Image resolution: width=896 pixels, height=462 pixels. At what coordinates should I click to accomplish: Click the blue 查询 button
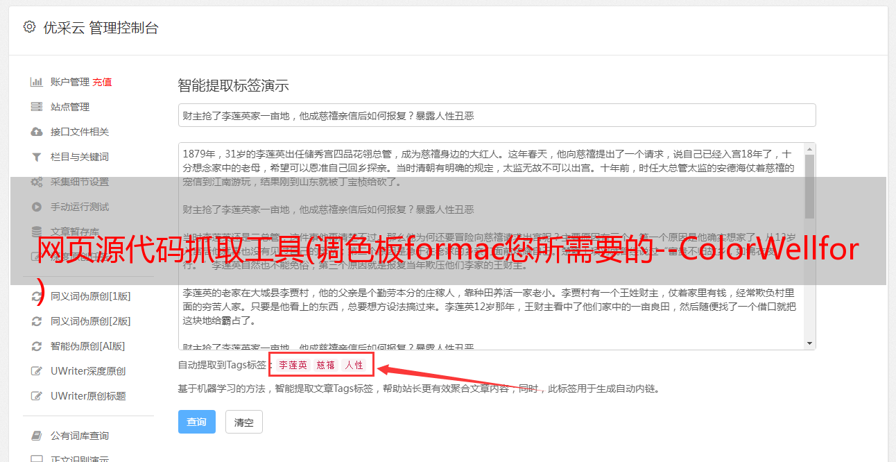coord(197,422)
